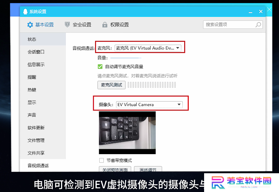Click the search magnifier icon
Screen dimensions: 279x192
[x=258, y=25]
